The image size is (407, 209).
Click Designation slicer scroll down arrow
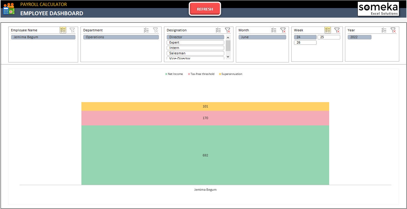pyautogui.click(x=228, y=56)
